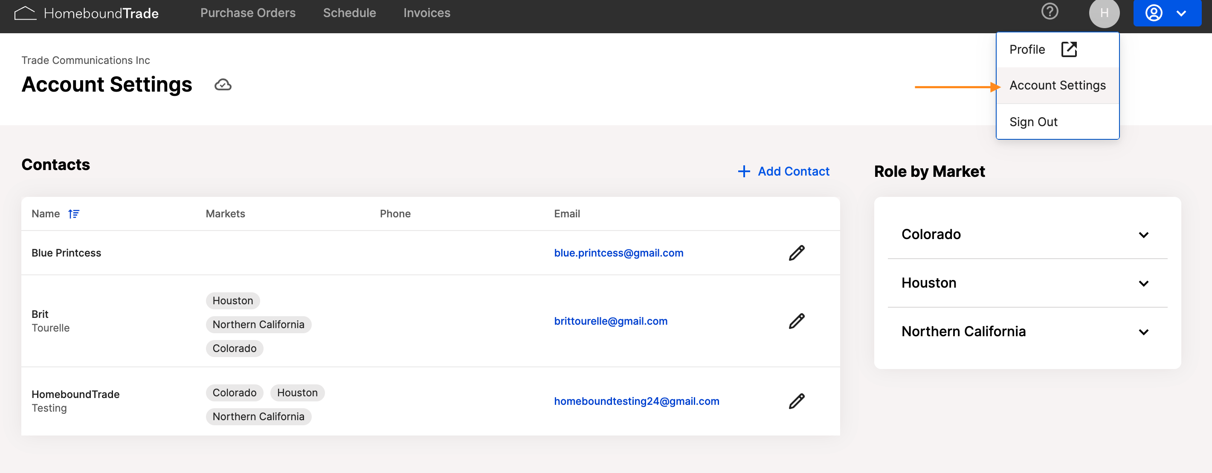Open brittourelle@gmail.com email link
This screenshot has height=473, width=1212.
pos(610,321)
